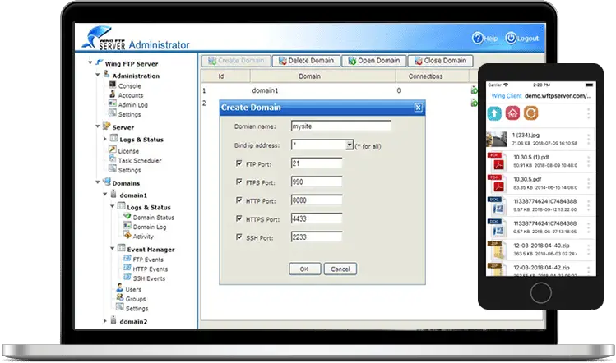The height and width of the screenshot is (363, 616).
Task: Collapse the Domains tree node
Action: (97, 182)
